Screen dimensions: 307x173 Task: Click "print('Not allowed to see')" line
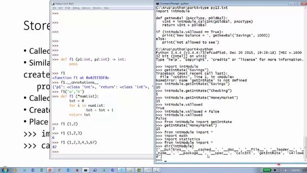[191, 42]
